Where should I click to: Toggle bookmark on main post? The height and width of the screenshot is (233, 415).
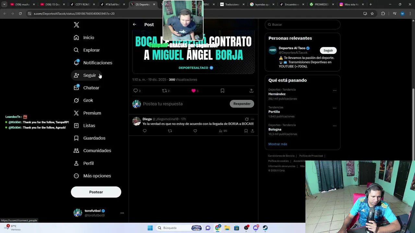[x=222, y=91]
